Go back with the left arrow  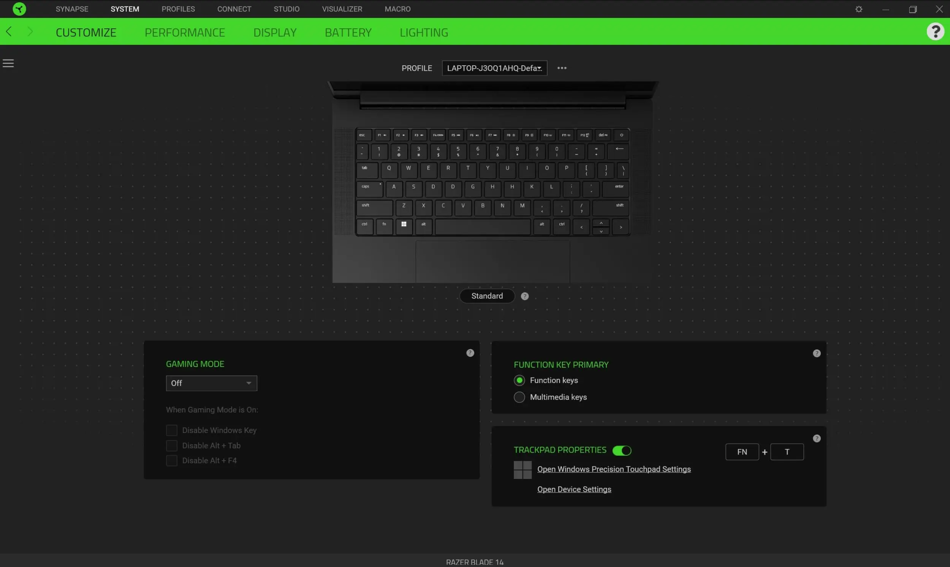coord(9,32)
